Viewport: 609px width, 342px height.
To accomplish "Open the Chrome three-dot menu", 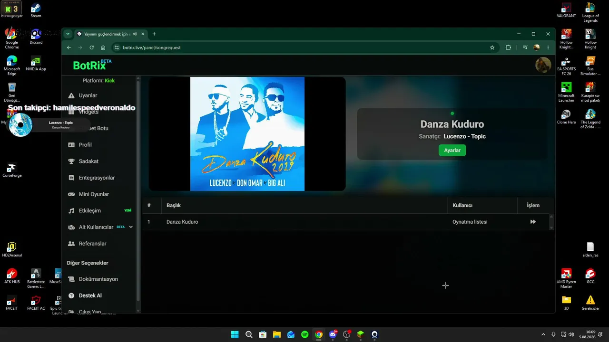I will 548,47.
